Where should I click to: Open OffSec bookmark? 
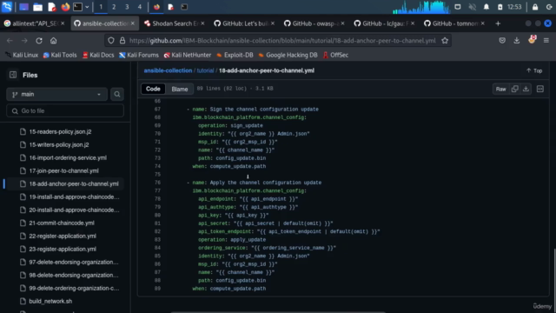pyautogui.click(x=335, y=55)
